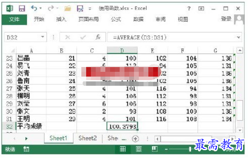Select column D header
248x158 pixels.
click(122, 50)
